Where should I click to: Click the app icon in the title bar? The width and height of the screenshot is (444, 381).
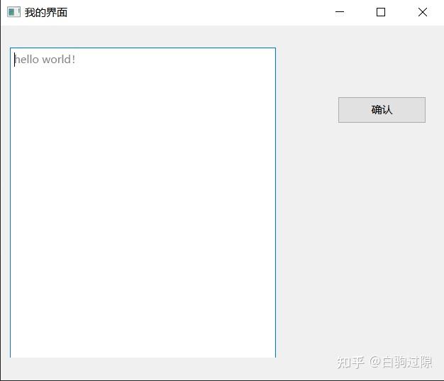click(x=13, y=12)
